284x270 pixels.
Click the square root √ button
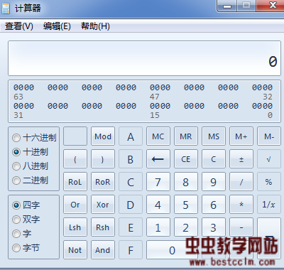[269, 159]
